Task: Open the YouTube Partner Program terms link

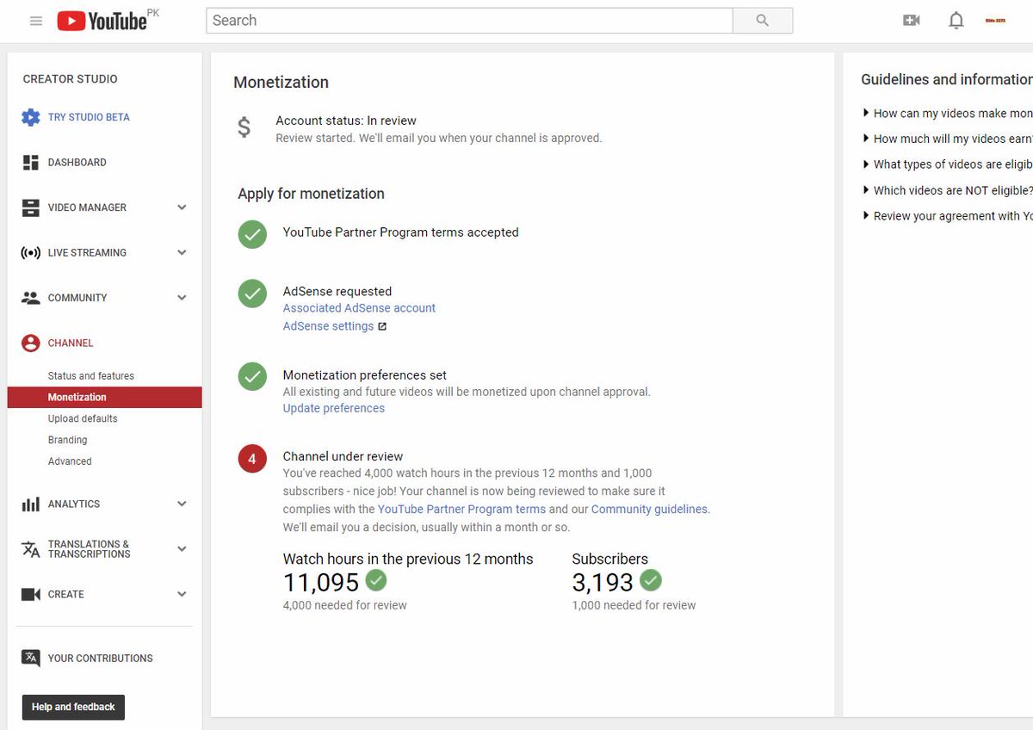Action: coord(461,510)
